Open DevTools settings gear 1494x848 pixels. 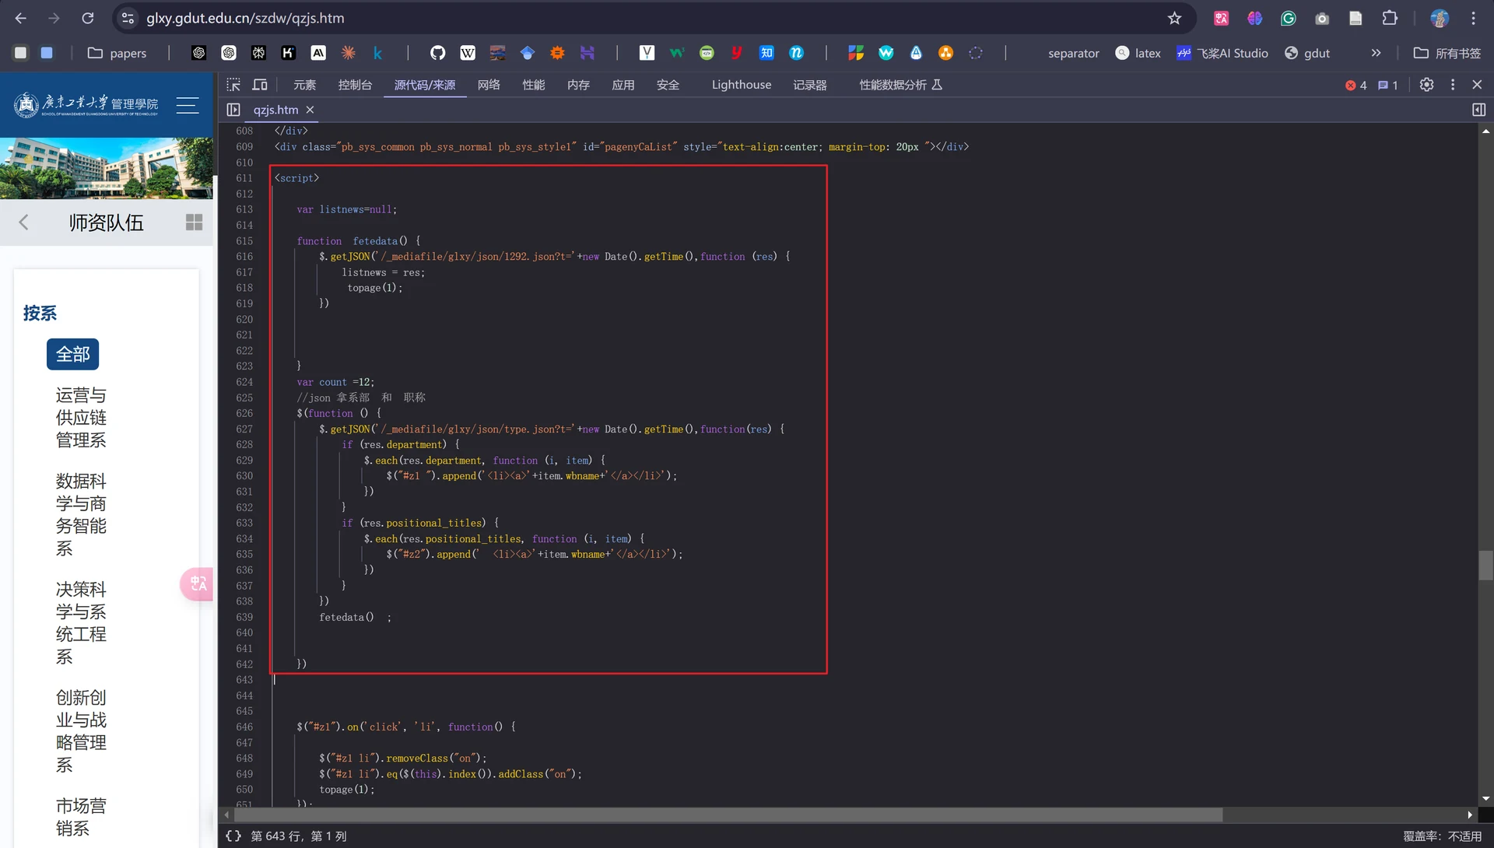tap(1426, 85)
